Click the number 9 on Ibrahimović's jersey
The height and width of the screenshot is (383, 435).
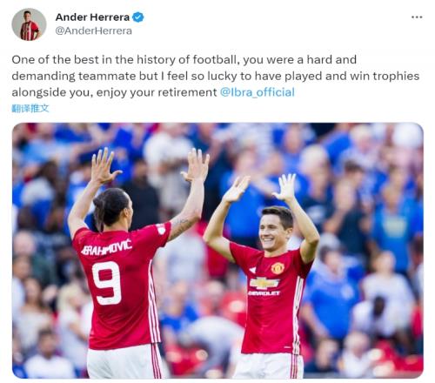pos(107,283)
